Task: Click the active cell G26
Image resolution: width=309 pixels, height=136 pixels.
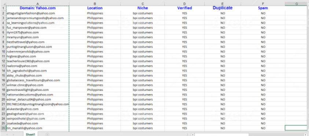Action: tap(296, 128)
